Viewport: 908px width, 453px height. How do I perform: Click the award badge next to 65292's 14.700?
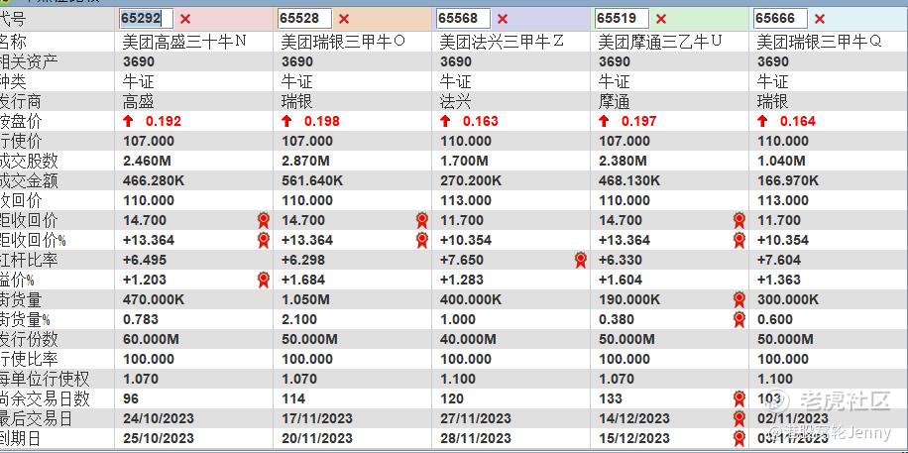pyautogui.click(x=264, y=220)
